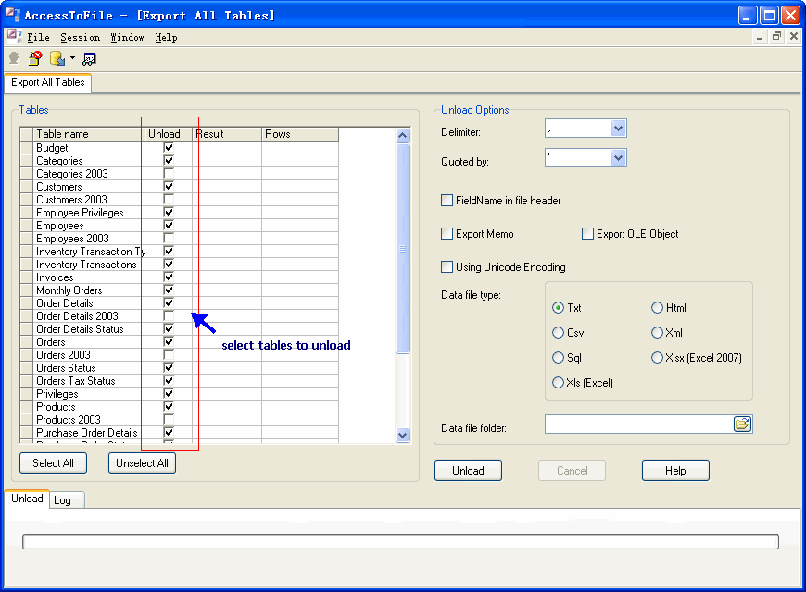The width and height of the screenshot is (806, 592).
Task: Minimize the inner child window
Action: (x=760, y=36)
